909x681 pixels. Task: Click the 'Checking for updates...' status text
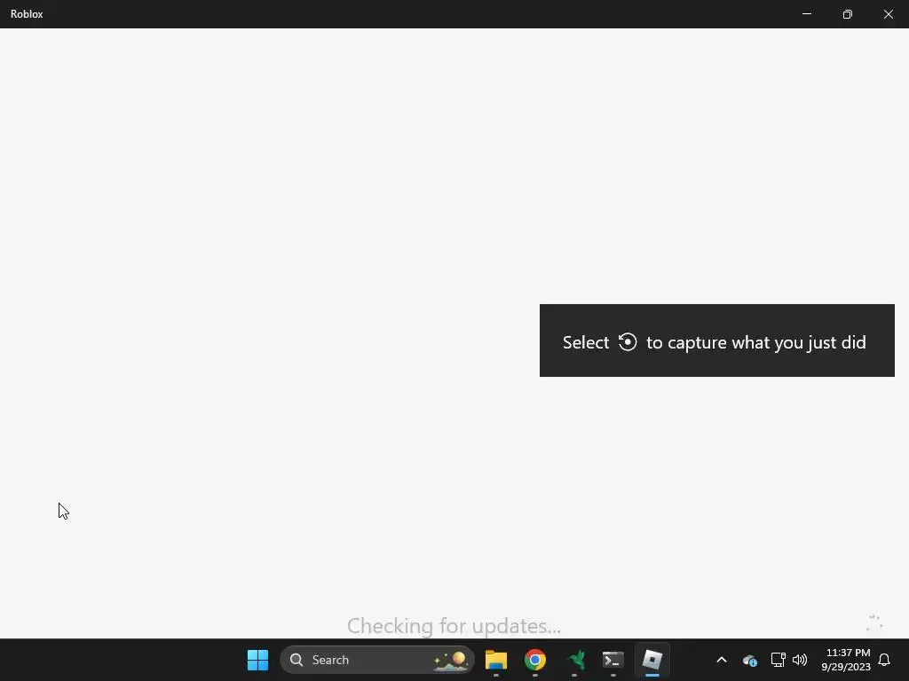pos(454,626)
